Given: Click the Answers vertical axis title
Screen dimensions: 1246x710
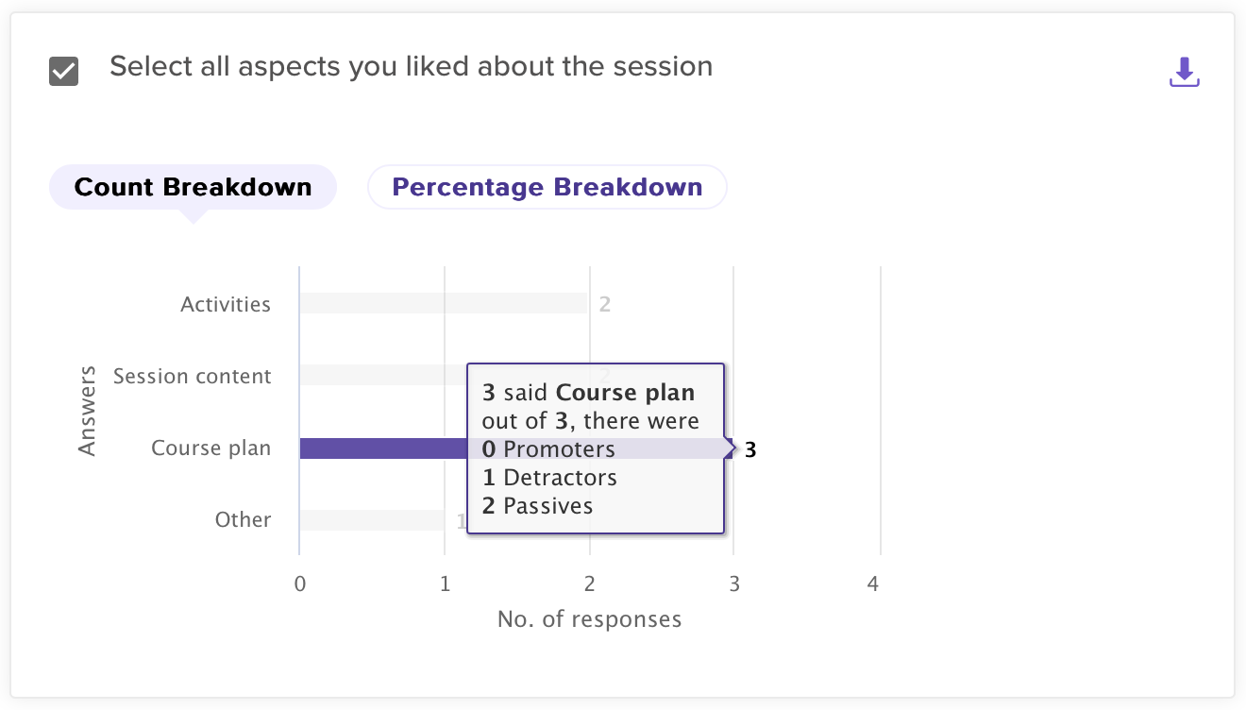Looking at the screenshot, I should pyautogui.click(x=88, y=411).
